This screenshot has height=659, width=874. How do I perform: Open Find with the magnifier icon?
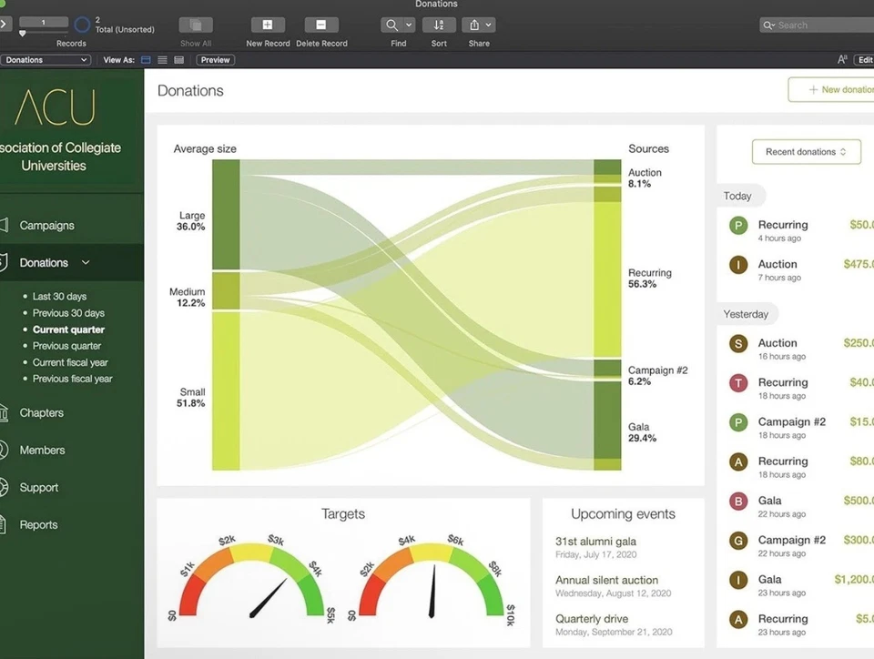pyautogui.click(x=391, y=25)
